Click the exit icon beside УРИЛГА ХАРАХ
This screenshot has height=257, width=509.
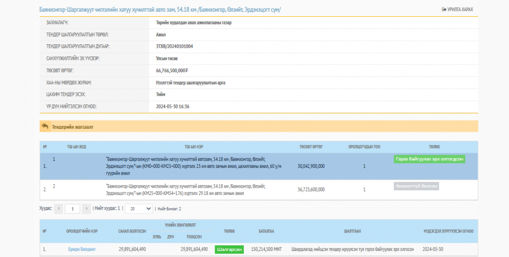click(x=444, y=10)
